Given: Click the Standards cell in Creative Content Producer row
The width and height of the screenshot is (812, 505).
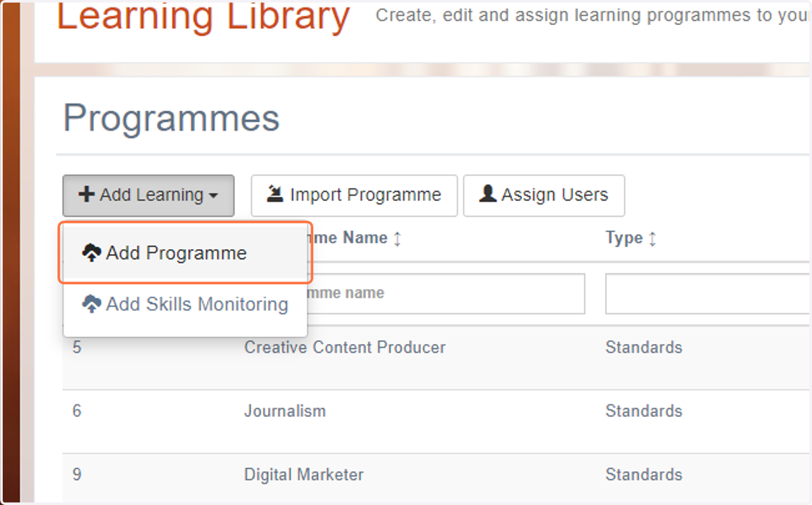Looking at the screenshot, I should (644, 347).
